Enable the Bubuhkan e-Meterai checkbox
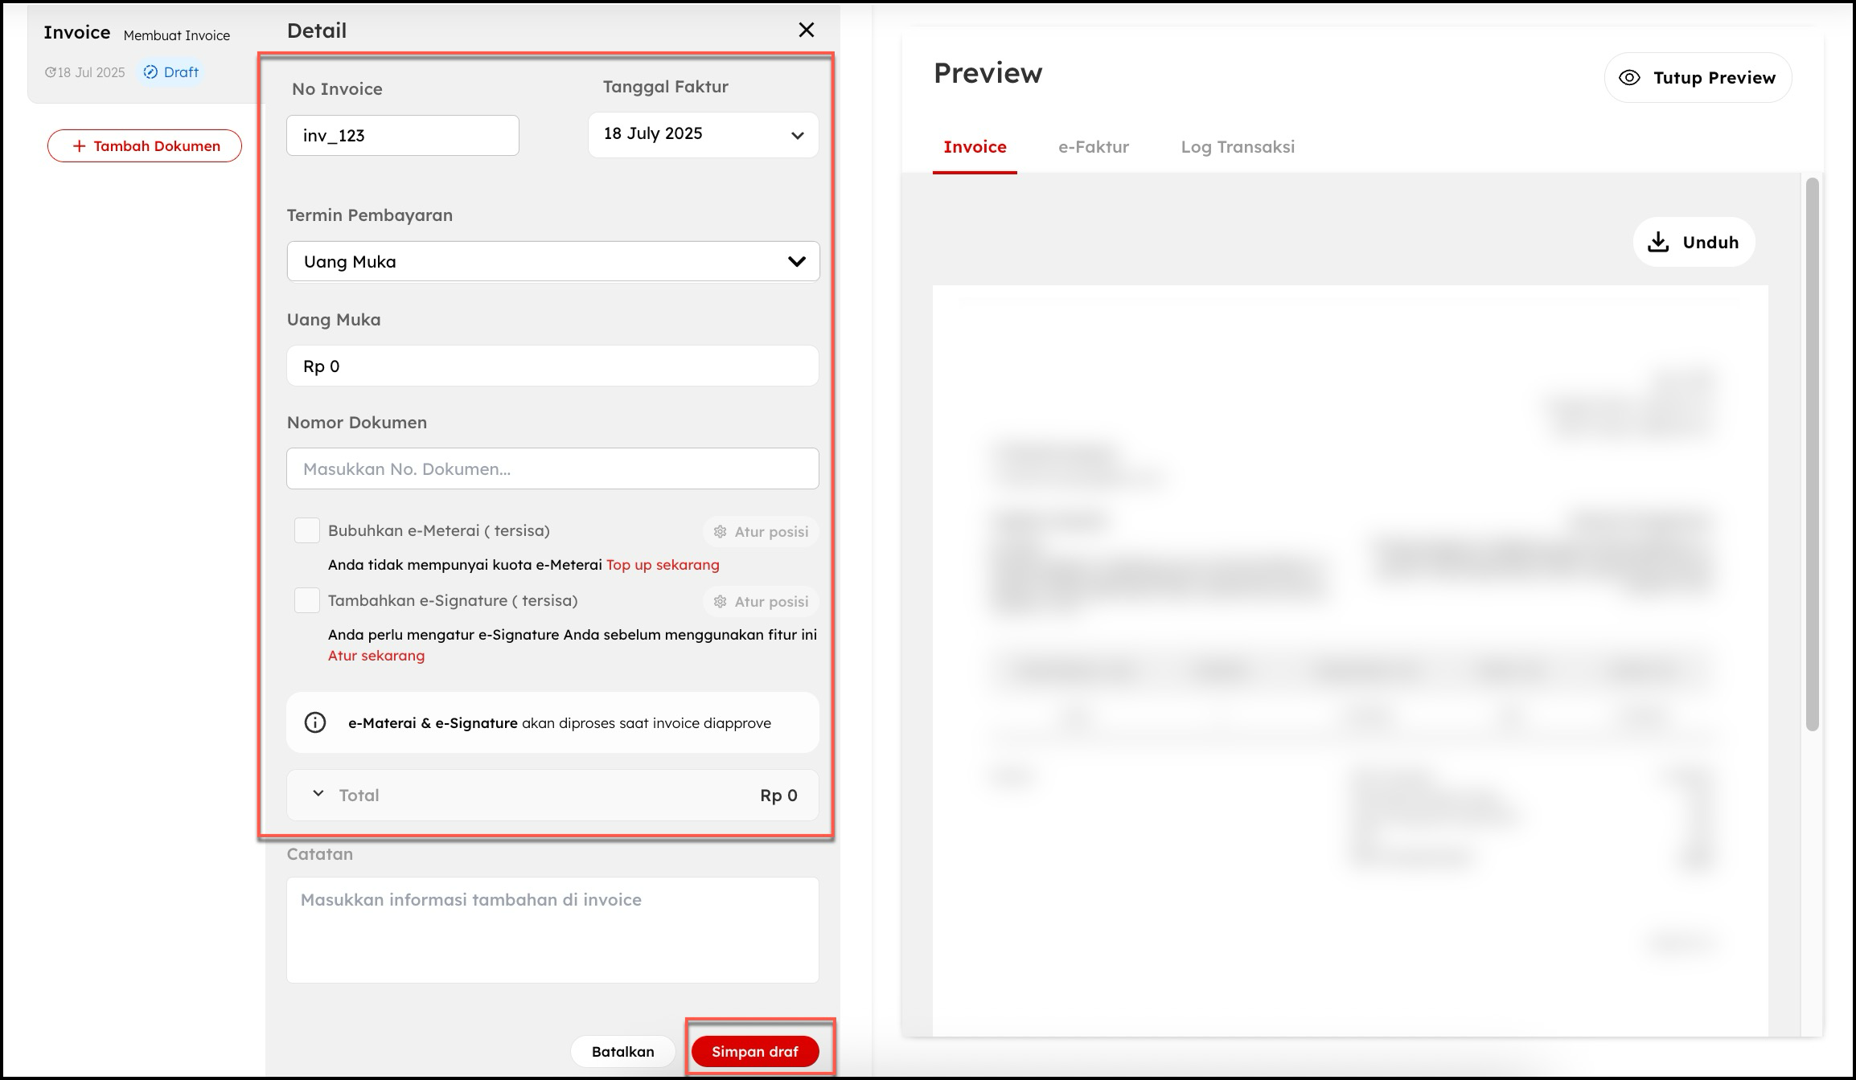Viewport: 1856px width, 1080px height. click(307, 530)
